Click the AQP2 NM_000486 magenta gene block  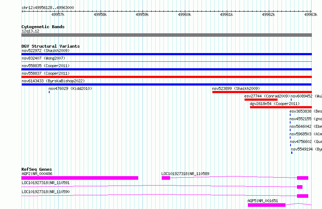click(80, 178)
